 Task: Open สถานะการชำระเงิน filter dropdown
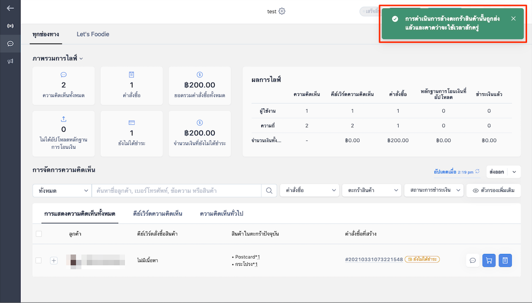click(x=434, y=190)
